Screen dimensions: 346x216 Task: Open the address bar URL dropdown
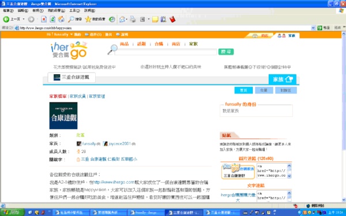point(313,28)
